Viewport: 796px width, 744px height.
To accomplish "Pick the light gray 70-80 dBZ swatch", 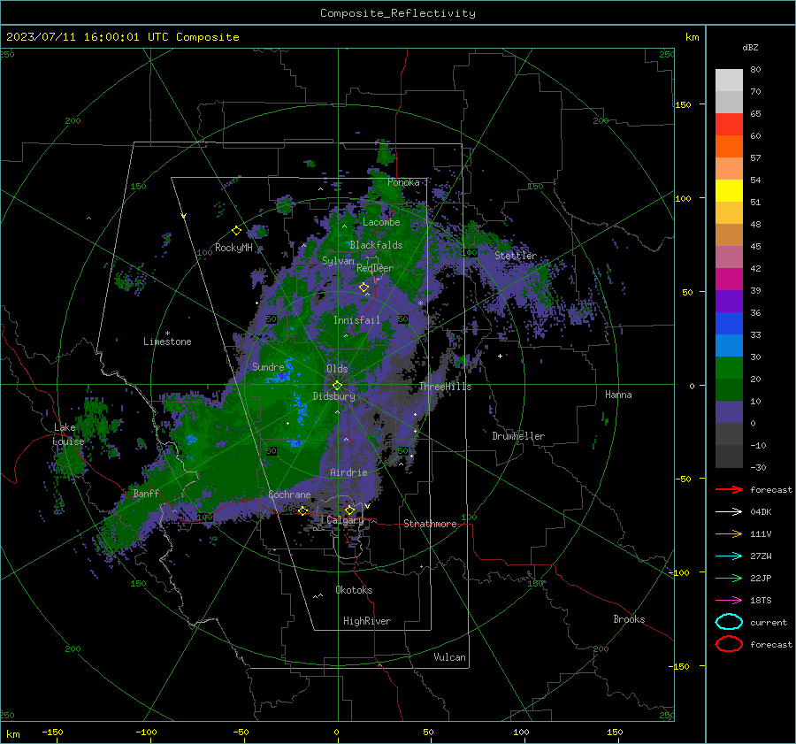I will (x=729, y=80).
